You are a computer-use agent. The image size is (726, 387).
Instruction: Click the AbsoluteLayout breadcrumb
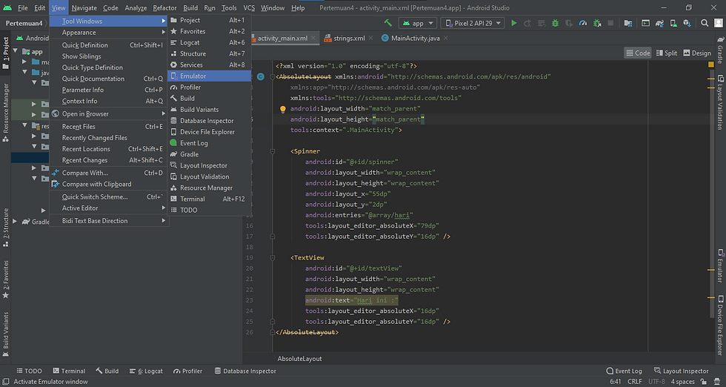point(299,359)
